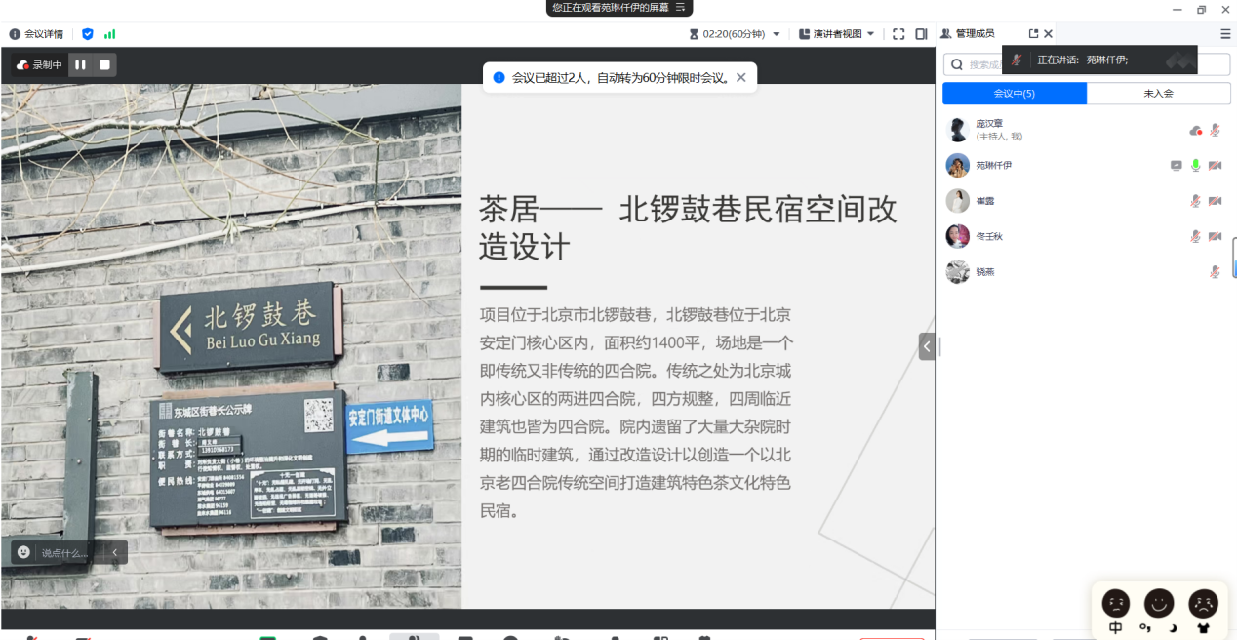Open the hamburger menu in members panel

(x=1225, y=34)
